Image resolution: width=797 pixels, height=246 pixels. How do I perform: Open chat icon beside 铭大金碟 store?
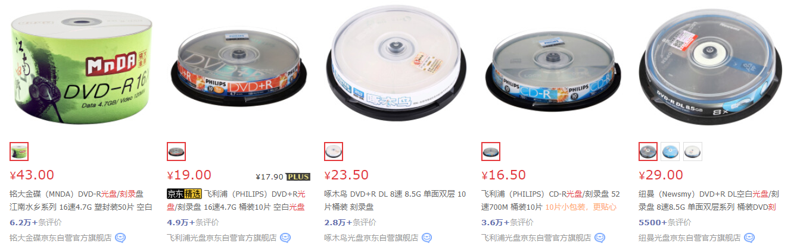point(120,238)
